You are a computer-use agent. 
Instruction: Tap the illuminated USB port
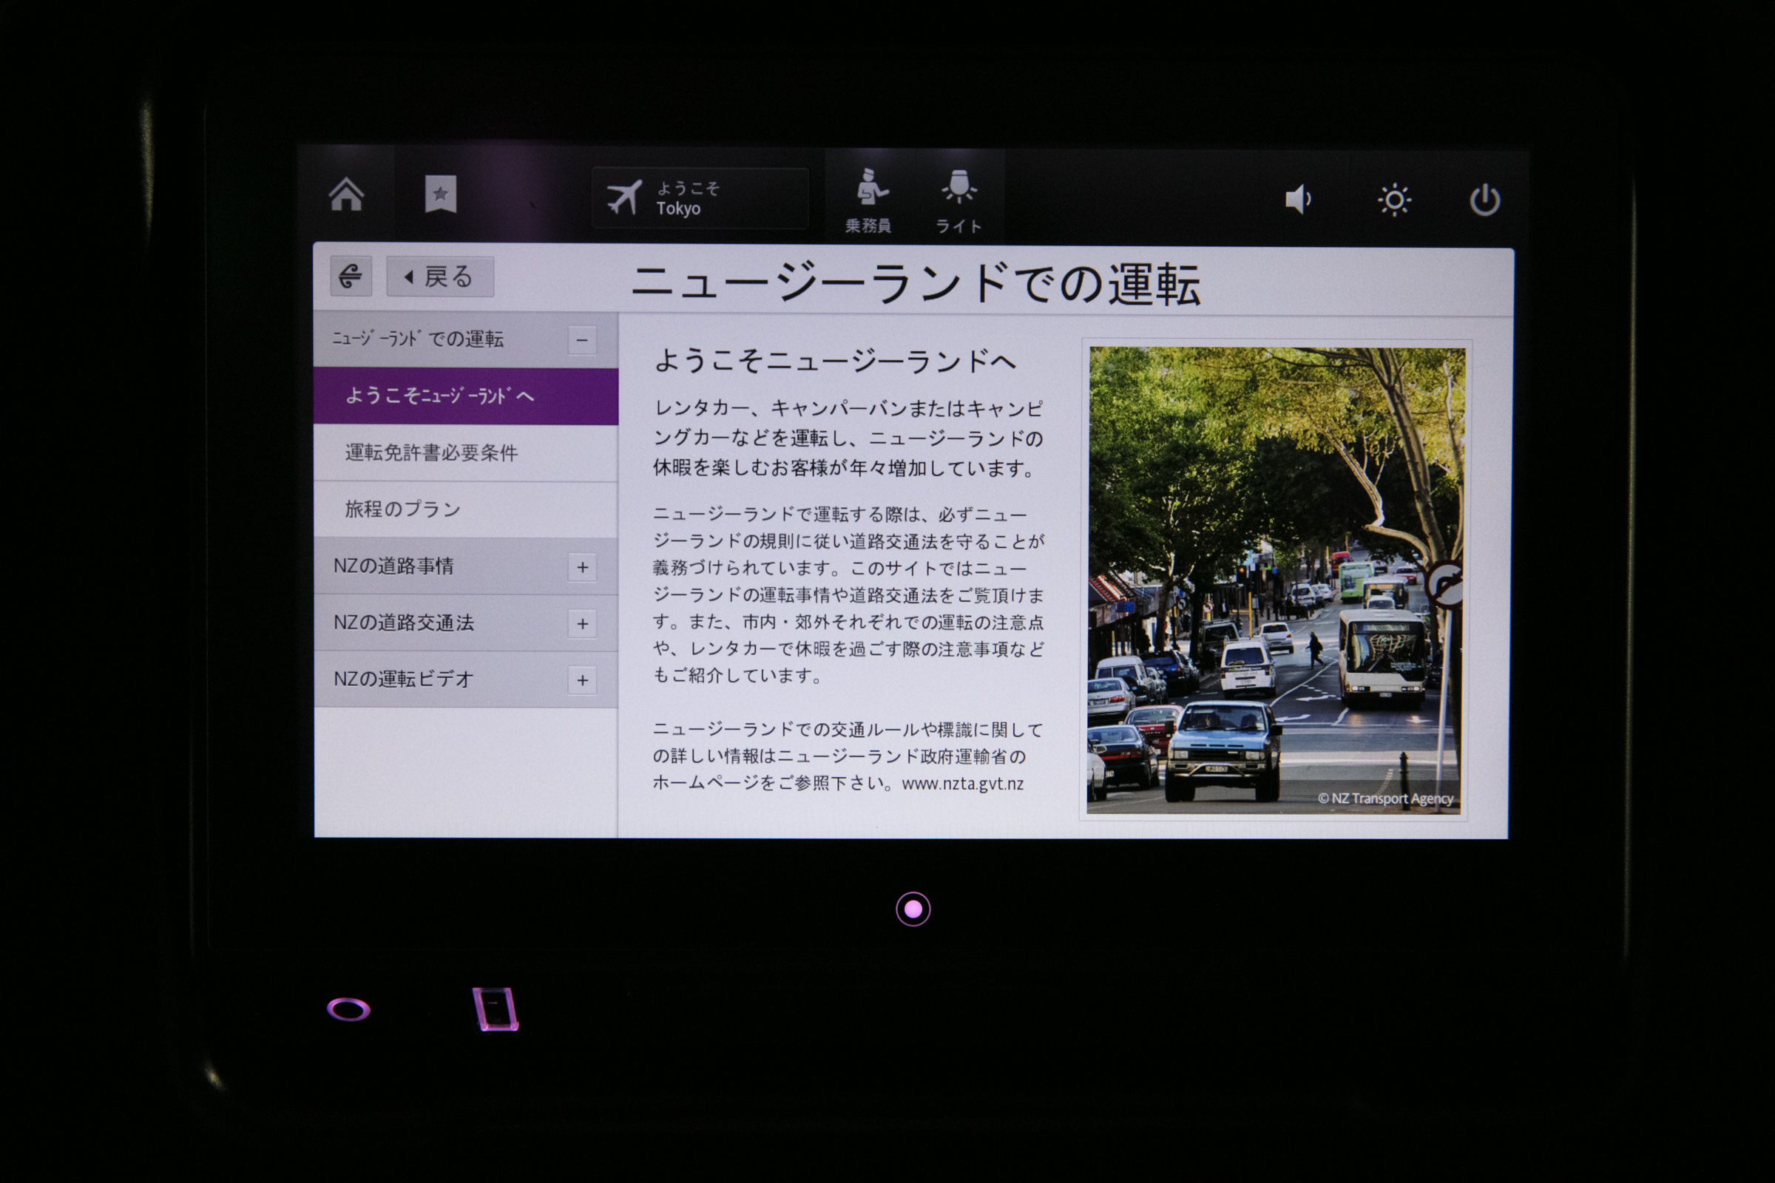coord(496,1009)
